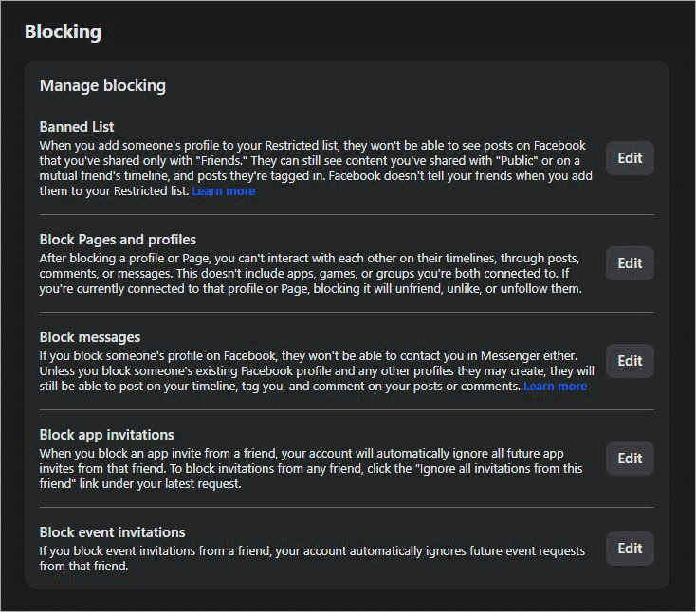696x612 pixels.
Task: Open Edit for Block messages
Action: (630, 361)
